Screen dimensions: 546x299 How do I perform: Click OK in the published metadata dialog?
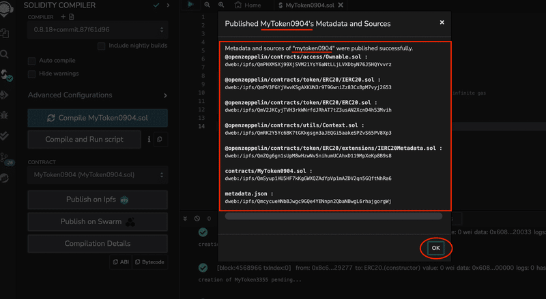[x=435, y=248]
